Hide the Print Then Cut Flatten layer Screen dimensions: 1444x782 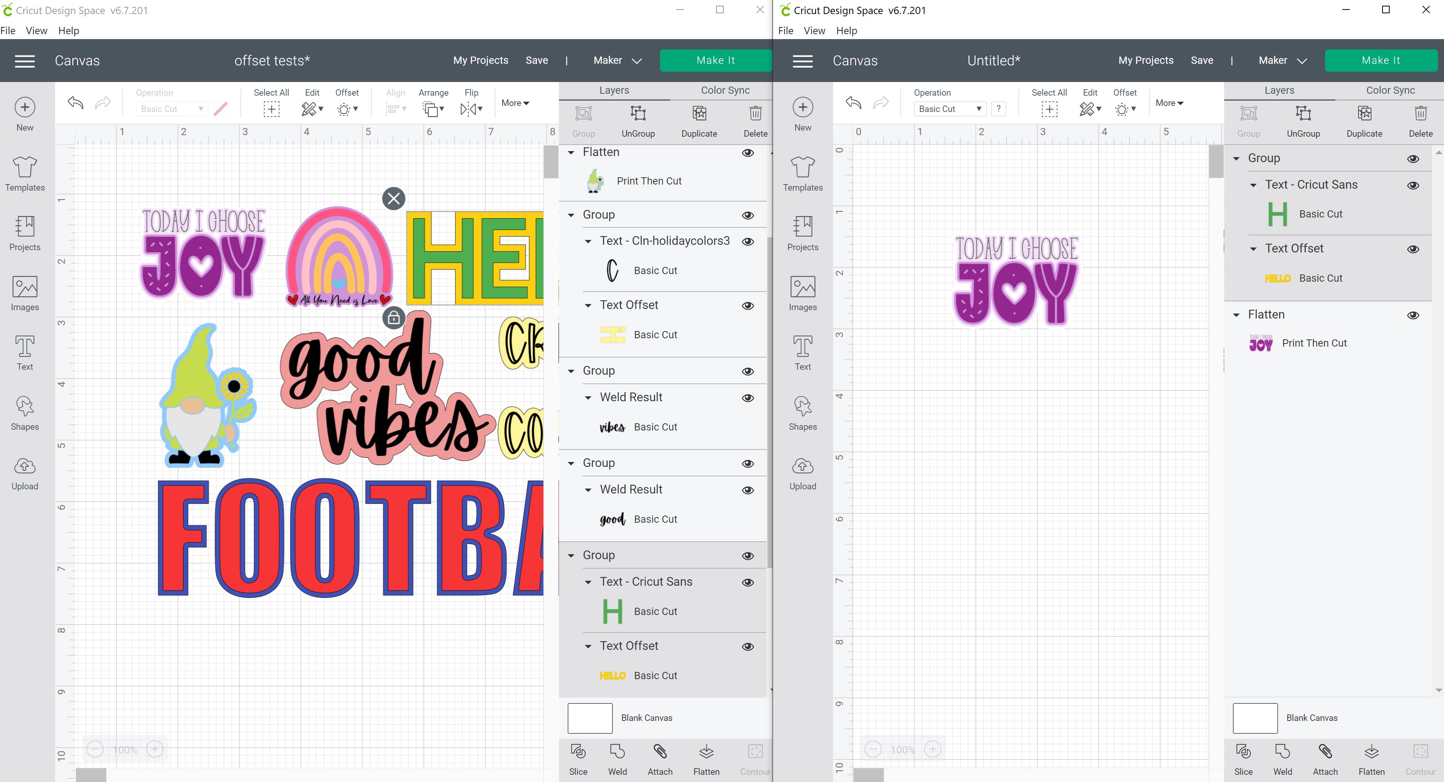pyautogui.click(x=748, y=152)
